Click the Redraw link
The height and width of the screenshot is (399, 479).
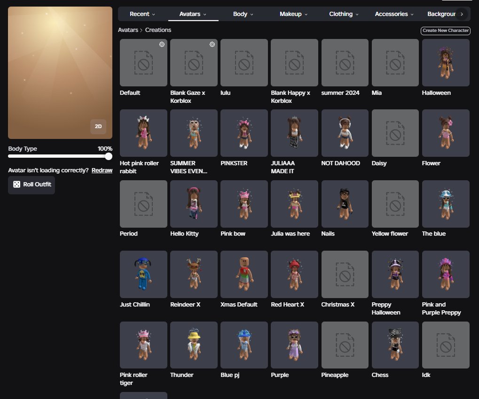[102, 170]
